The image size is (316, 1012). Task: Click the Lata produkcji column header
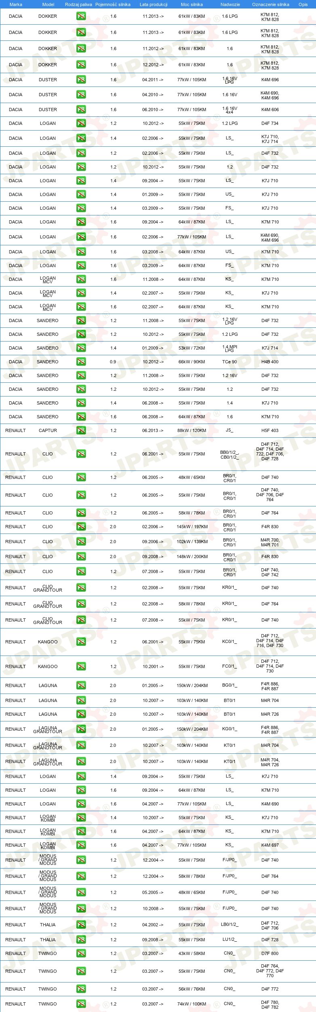153,4
